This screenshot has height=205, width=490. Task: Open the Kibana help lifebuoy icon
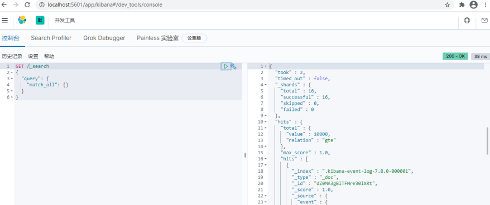(467, 21)
